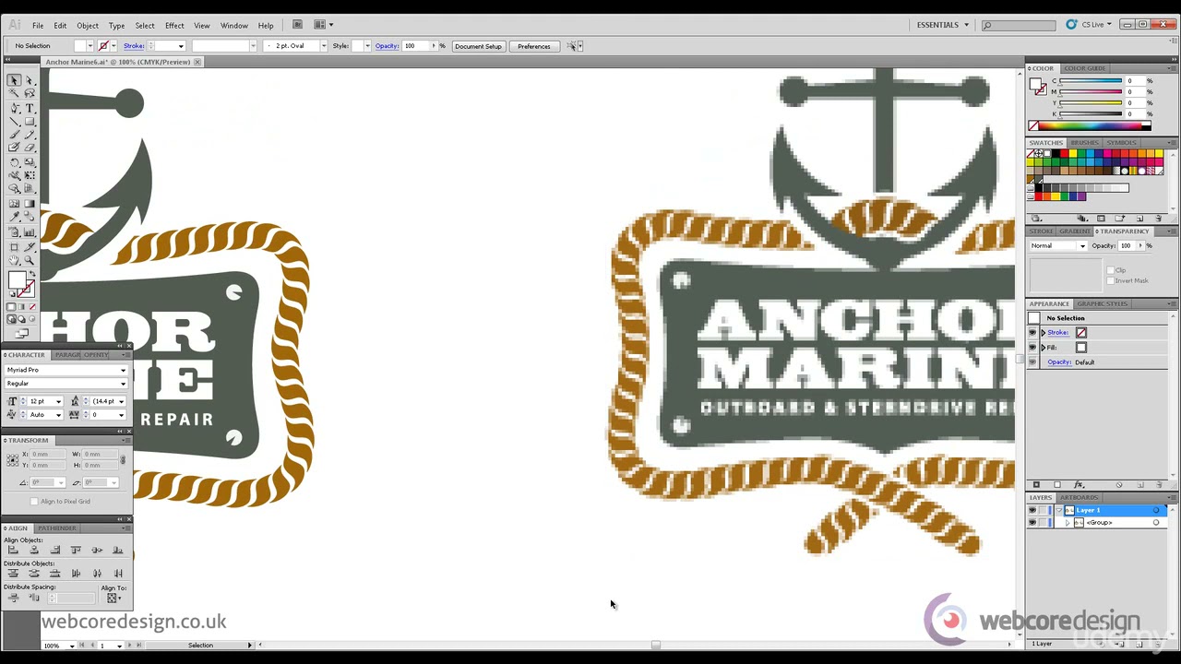Open the Object menu
This screenshot has width=1181, height=664.
[88, 25]
